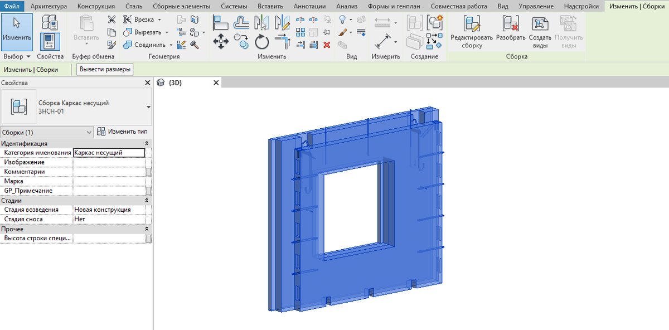Switch to the Управление ribbon tab

point(536,6)
